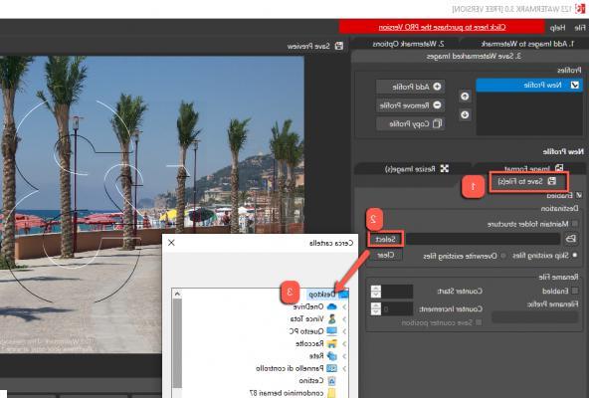Select Desktop in the folder tree
This screenshot has width=589, height=398.
pos(322,294)
